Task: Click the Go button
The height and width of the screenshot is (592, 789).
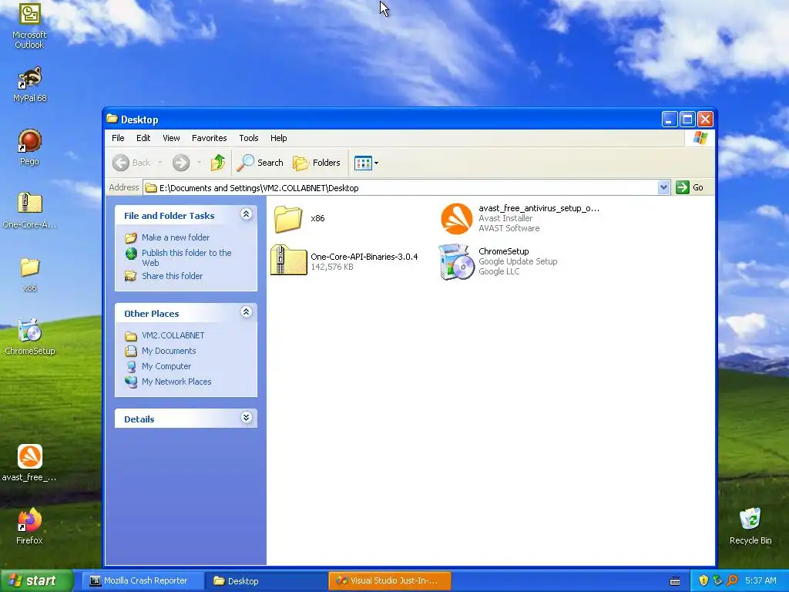Action: [690, 187]
